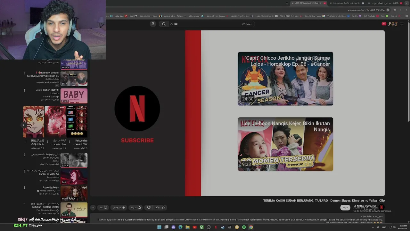The height and width of the screenshot is (231, 410).
Task: Open the 2017 songs video at 5:38
Action: (74, 160)
